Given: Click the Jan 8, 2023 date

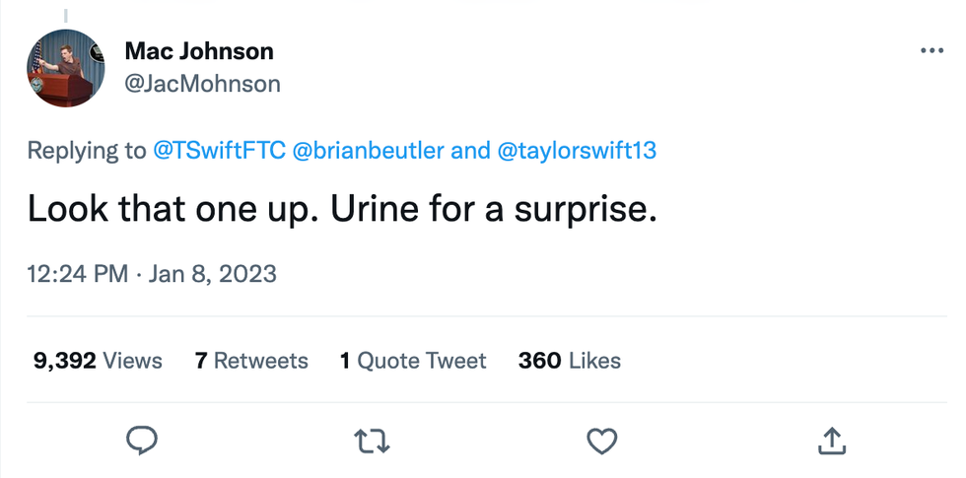Looking at the screenshot, I should 213,274.
